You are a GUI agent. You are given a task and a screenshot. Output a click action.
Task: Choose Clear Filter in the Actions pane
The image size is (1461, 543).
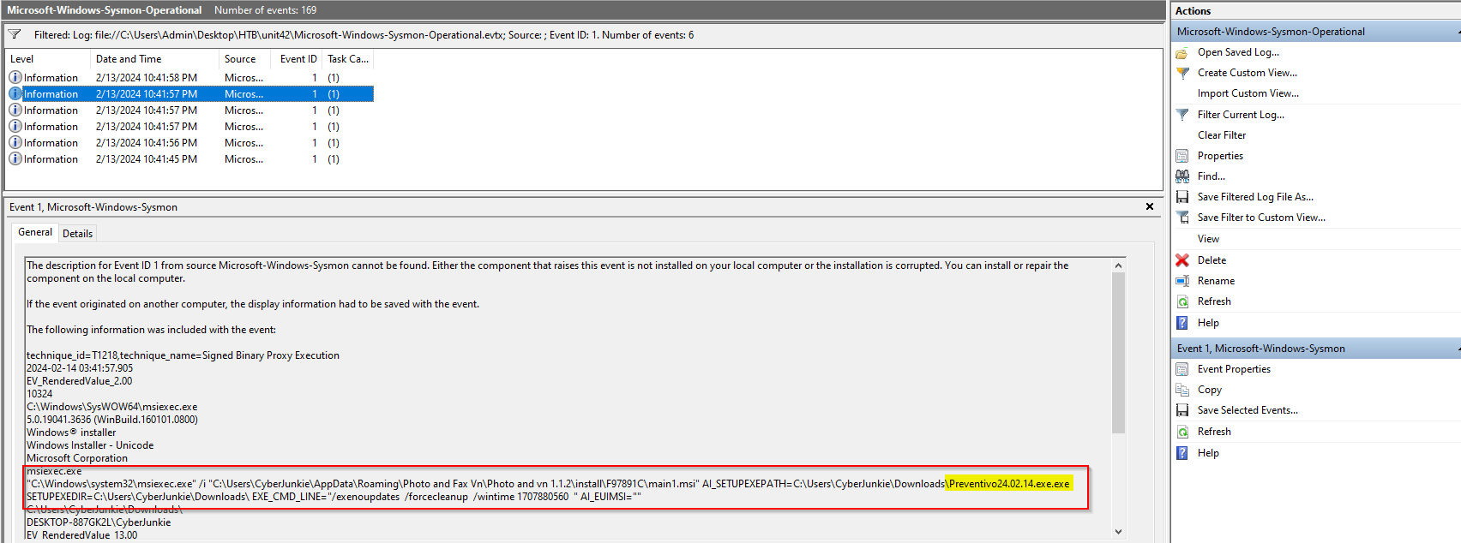point(1221,135)
